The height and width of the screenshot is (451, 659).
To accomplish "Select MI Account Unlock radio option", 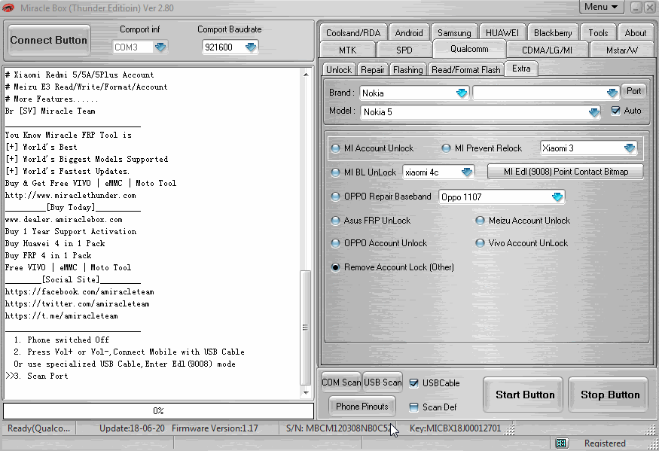I will click(335, 148).
